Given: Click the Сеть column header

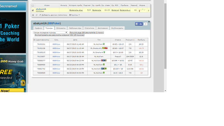Looking at the screenshot, I should point(56,40).
